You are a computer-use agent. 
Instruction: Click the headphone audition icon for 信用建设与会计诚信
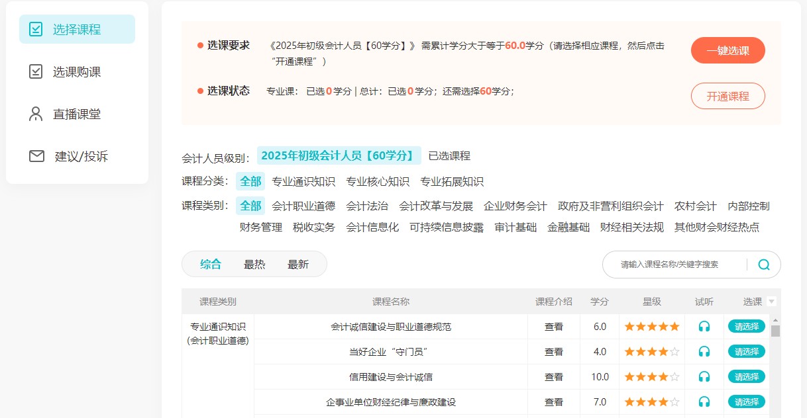coord(704,376)
